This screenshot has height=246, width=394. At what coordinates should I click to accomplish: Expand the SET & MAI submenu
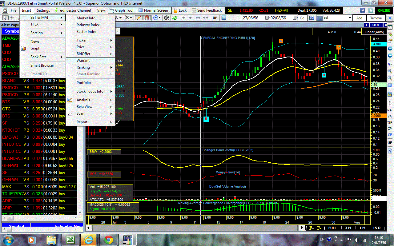[x=43, y=18]
